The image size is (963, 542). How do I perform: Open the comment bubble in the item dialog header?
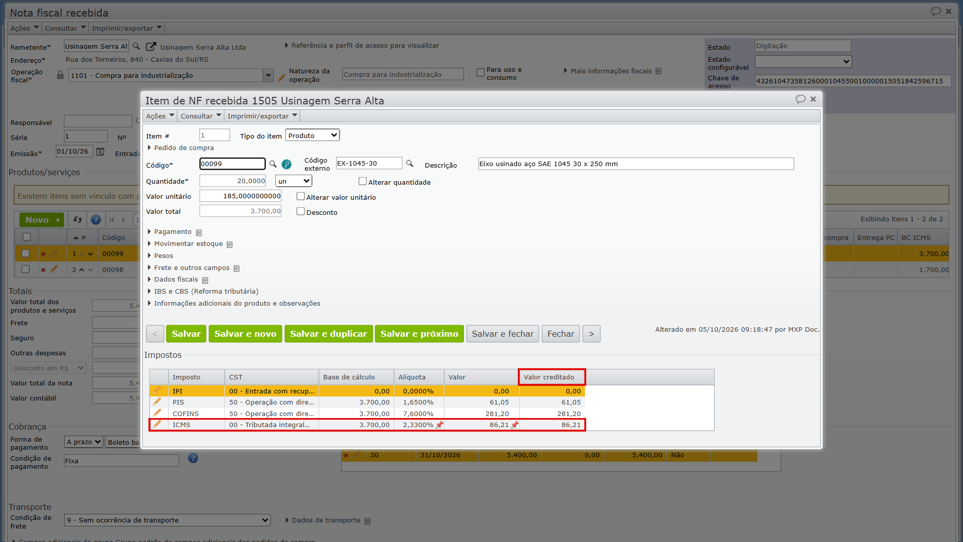(800, 99)
